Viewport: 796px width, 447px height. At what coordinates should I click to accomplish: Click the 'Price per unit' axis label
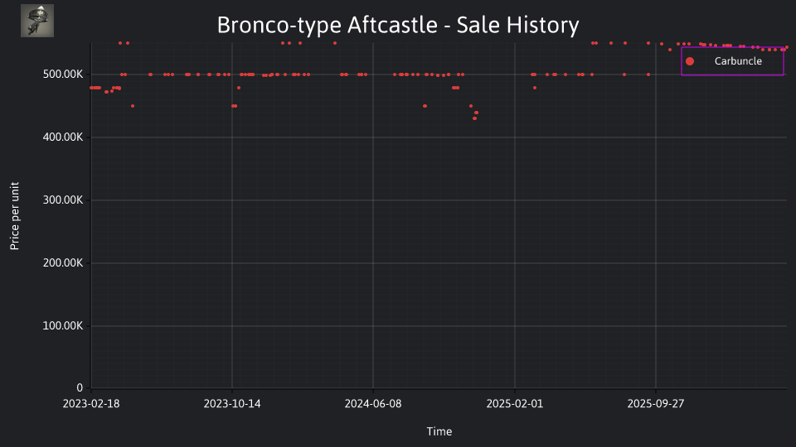tap(14, 216)
